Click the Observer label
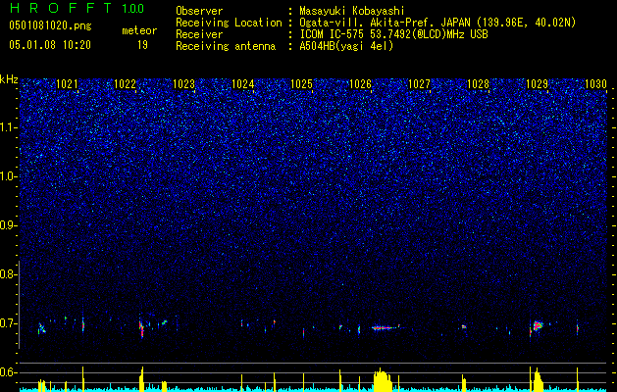The height and width of the screenshot is (392, 617). click(x=199, y=11)
